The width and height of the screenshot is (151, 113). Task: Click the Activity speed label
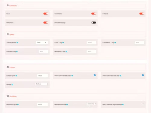pos(11,42)
